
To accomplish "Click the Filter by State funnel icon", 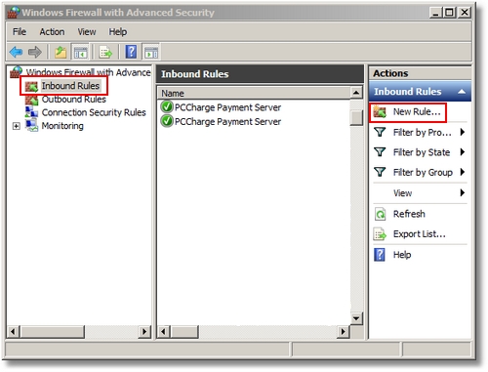I will click(380, 151).
